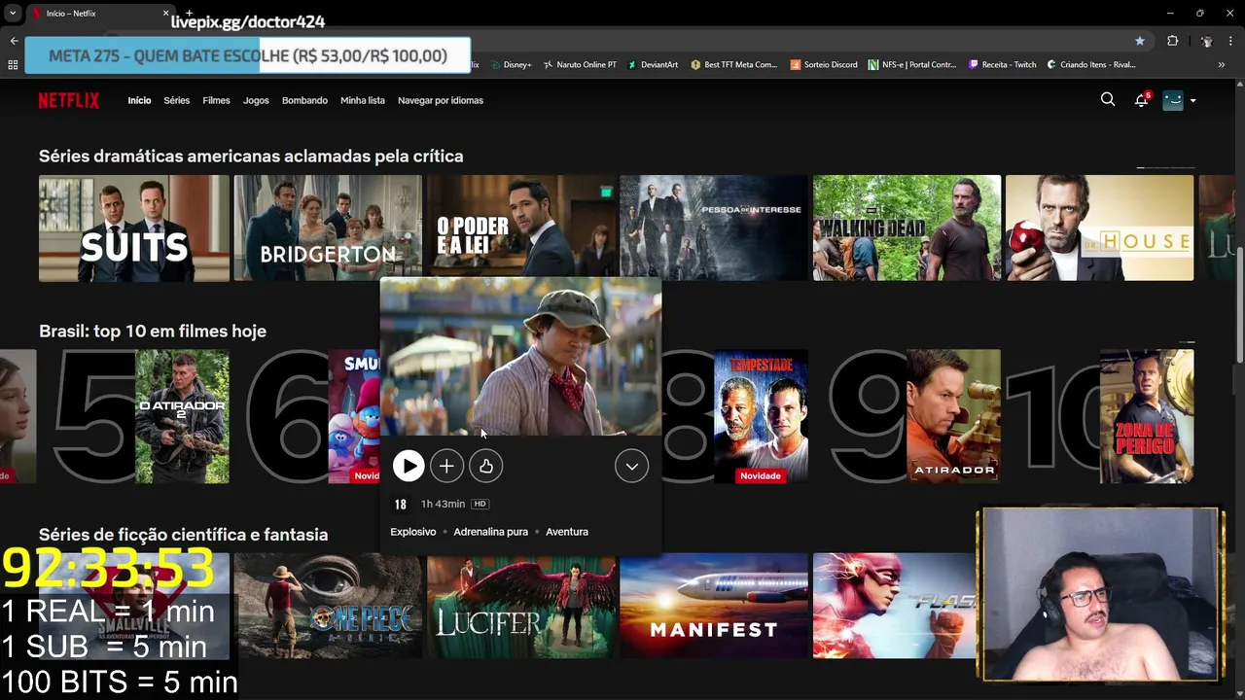Expand more info chevron on preview card
Screen dimensions: 1245x700
(631, 467)
